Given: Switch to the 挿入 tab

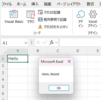Looking at the screenshot, I should (x=35, y=4).
